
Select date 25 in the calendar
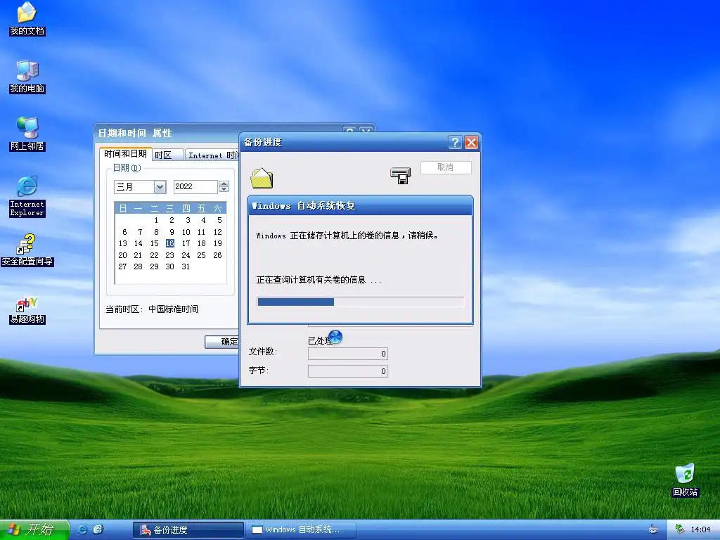coord(201,255)
